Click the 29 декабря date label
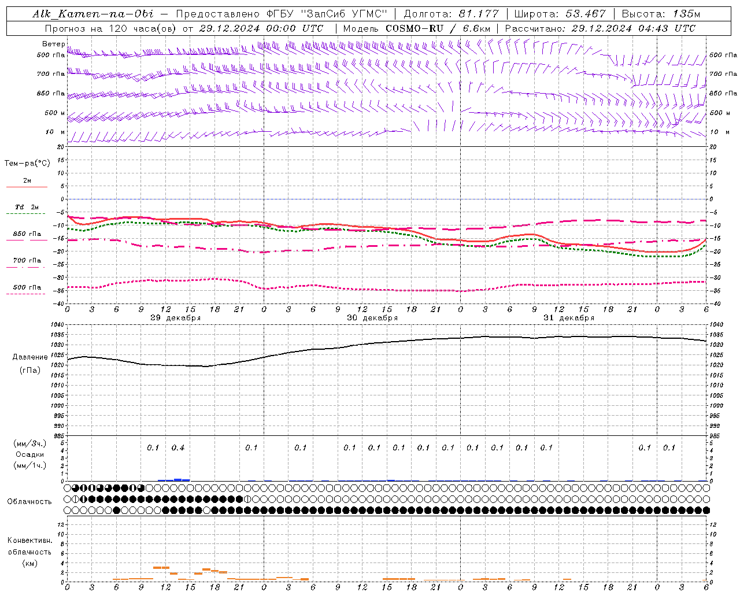 (176, 318)
